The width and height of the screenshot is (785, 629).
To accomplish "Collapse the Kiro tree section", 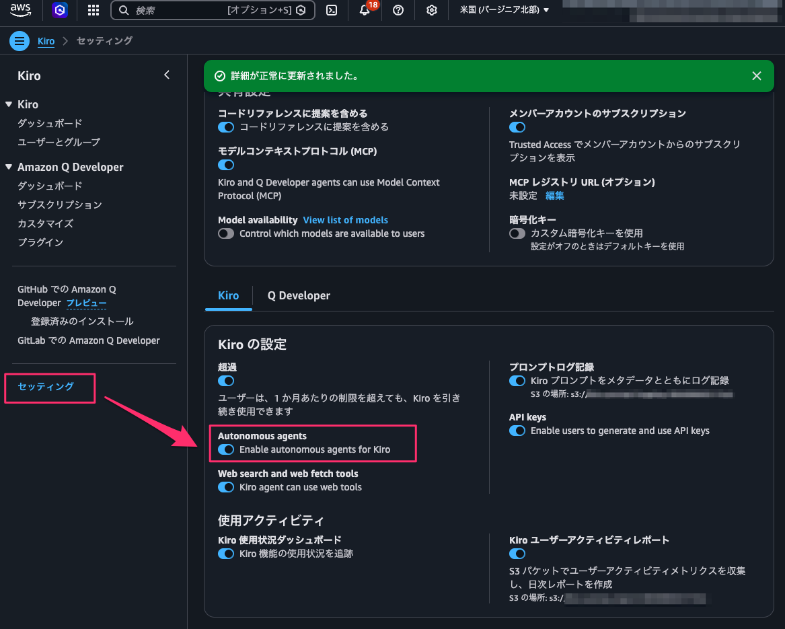I will (x=9, y=104).
